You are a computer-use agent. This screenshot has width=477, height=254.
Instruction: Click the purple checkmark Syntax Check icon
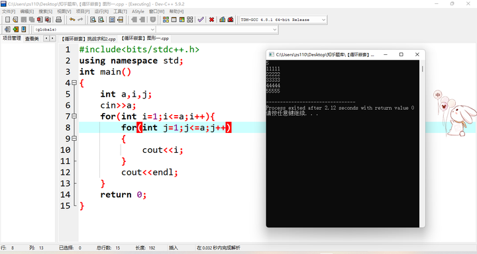coord(201,19)
